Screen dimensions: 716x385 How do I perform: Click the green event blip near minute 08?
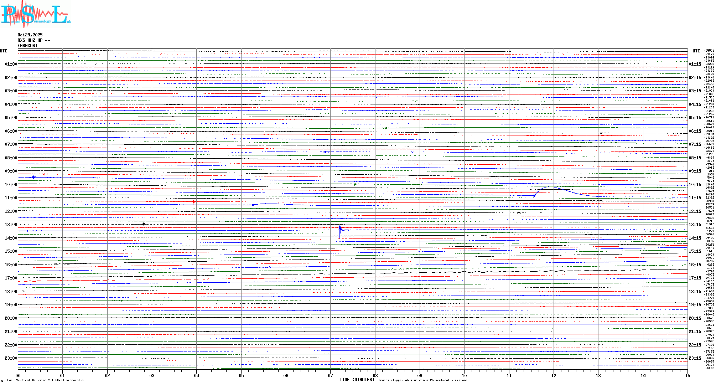coord(385,128)
